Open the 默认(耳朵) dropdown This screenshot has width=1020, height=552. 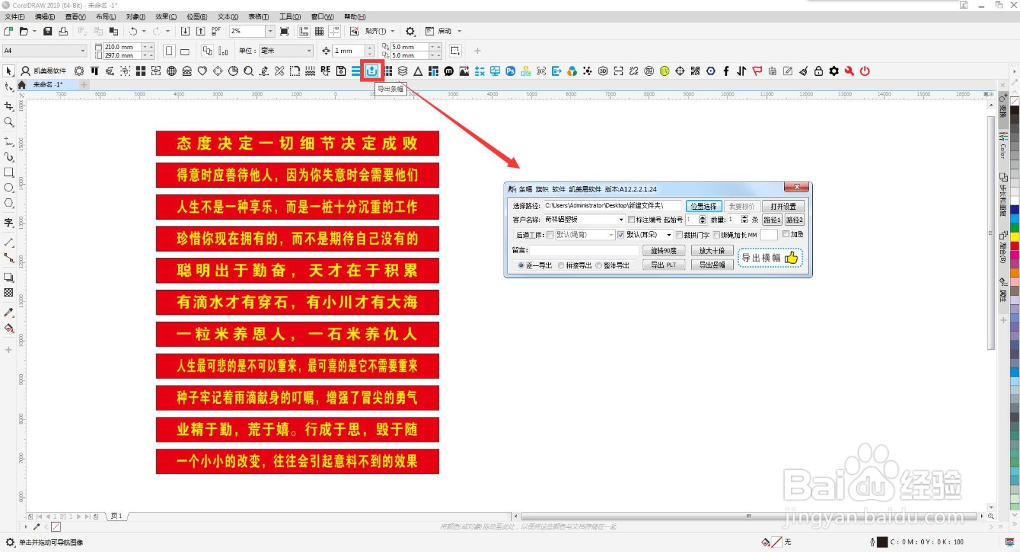(669, 235)
